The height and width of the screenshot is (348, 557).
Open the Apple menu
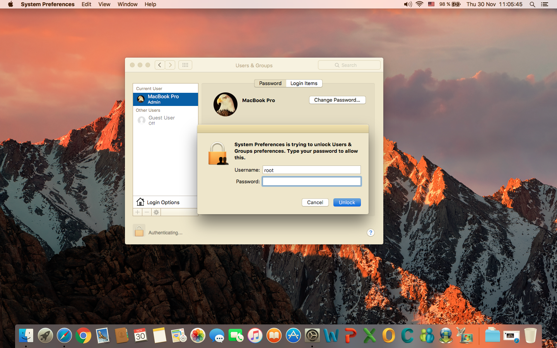pos(10,4)
